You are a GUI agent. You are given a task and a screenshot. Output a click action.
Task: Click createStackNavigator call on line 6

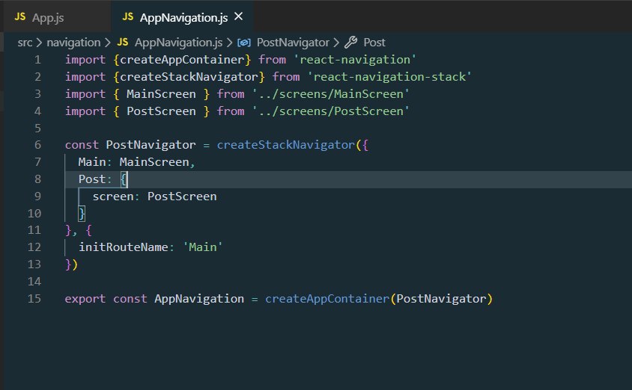286,145
